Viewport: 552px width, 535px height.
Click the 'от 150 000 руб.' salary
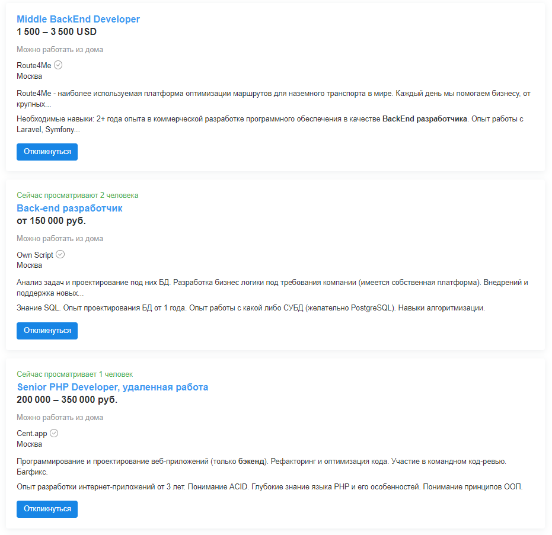point(51,221)
